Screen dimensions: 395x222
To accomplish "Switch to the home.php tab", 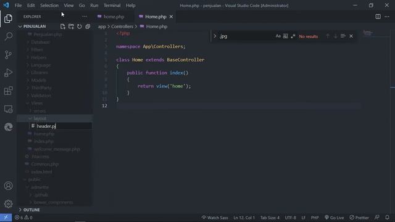I will pos(114,17).
